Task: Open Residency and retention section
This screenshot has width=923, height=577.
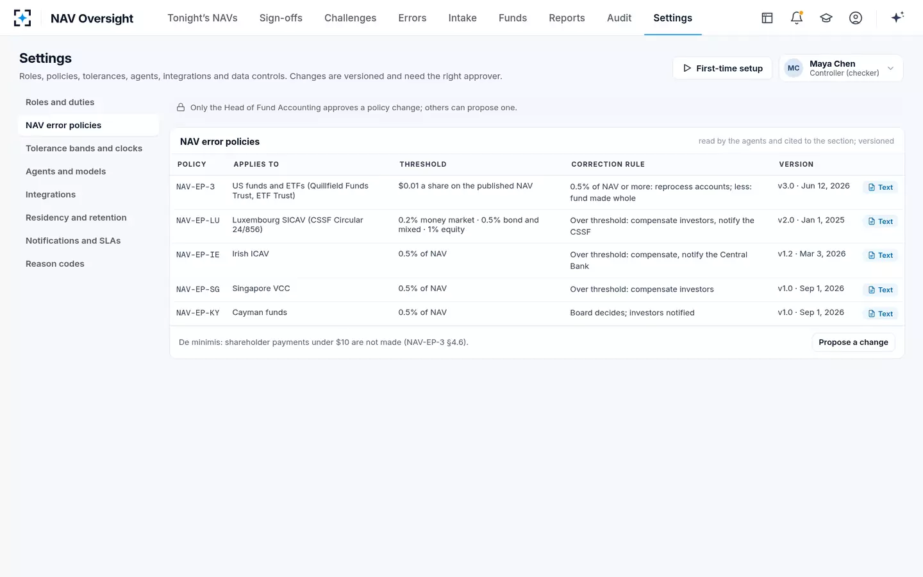Action: [88, 217]
